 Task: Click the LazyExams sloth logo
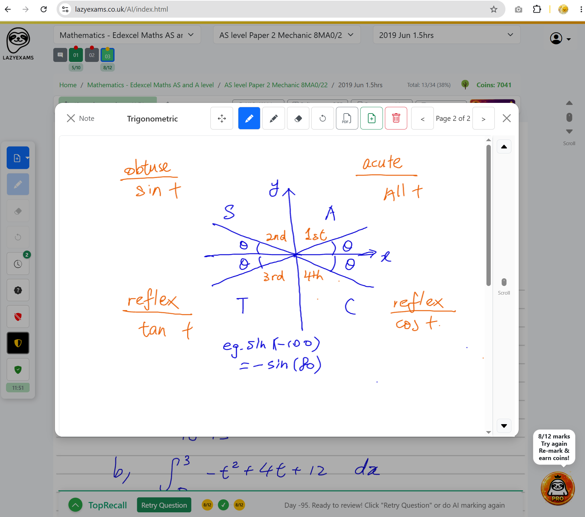(x=18, y=44)
